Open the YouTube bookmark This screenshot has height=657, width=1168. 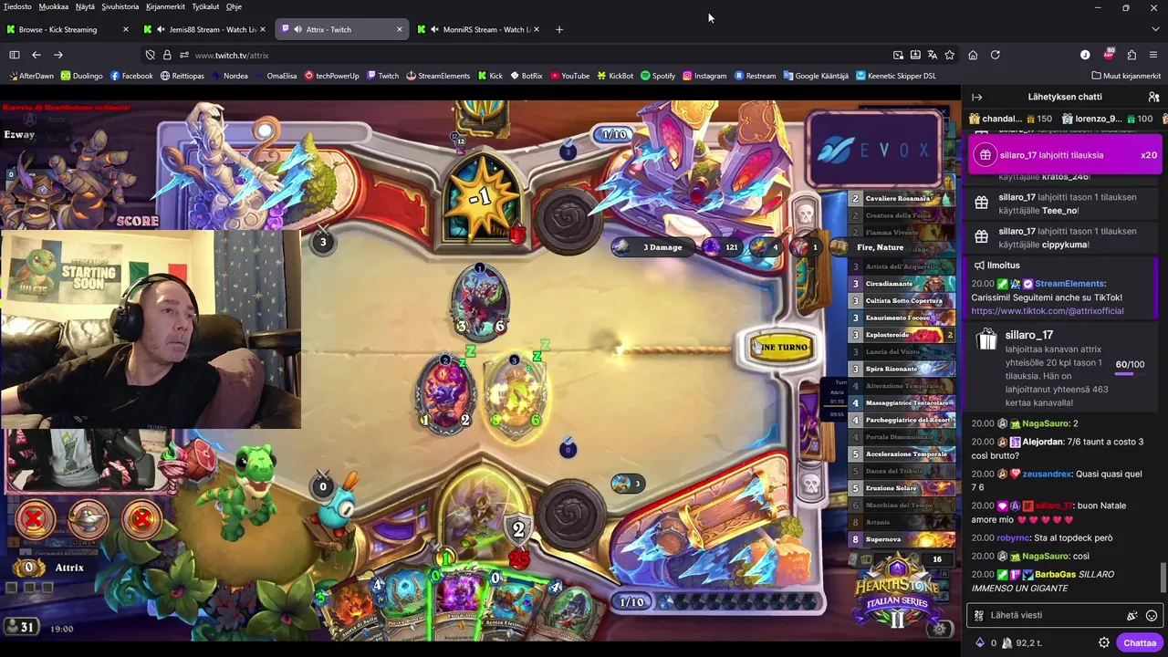coord(569,76)
